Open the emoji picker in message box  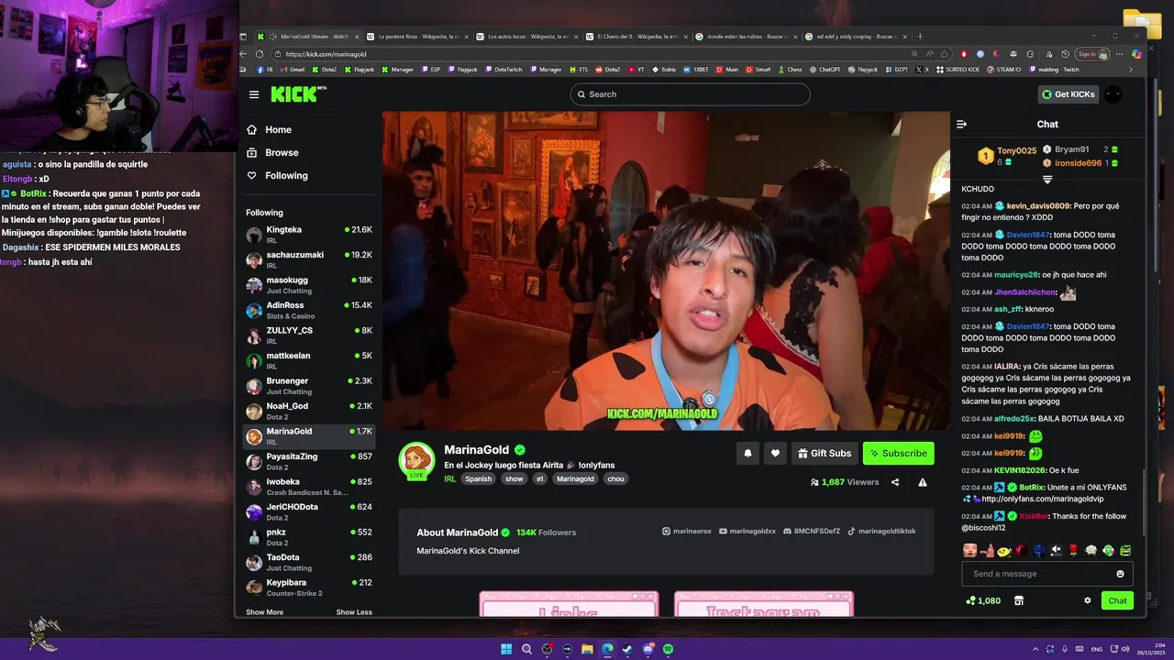(1120, 574)
